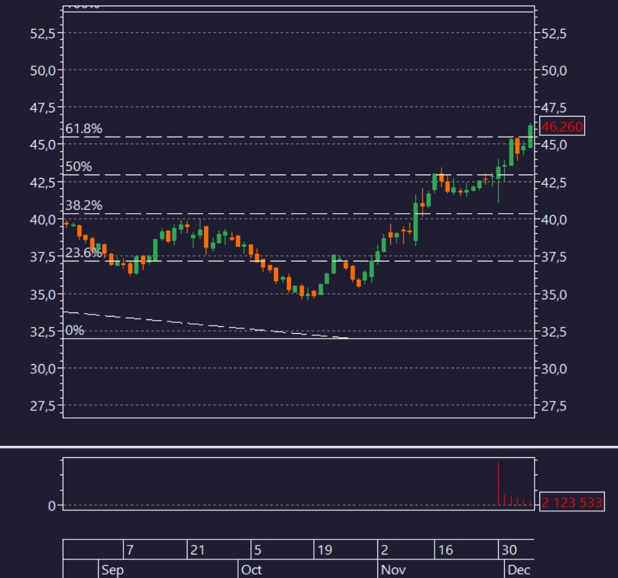This screenshot has height=578, width=618.
Task: Click the descending white trend line
Action: coord(205,325)
